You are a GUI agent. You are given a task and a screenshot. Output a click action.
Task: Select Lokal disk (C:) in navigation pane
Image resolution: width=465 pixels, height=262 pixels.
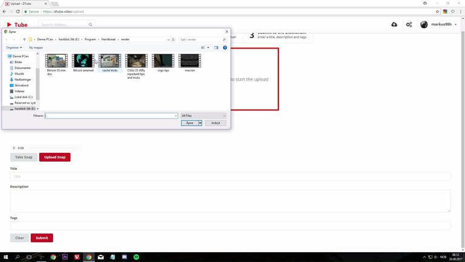[24, 97]
